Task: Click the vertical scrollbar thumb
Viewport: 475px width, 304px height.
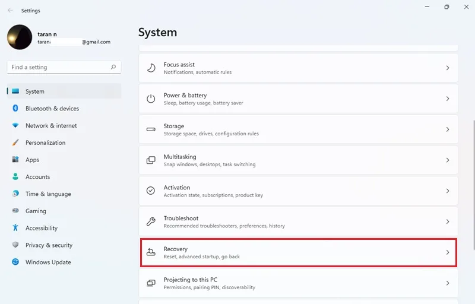Action: point(473,185)
